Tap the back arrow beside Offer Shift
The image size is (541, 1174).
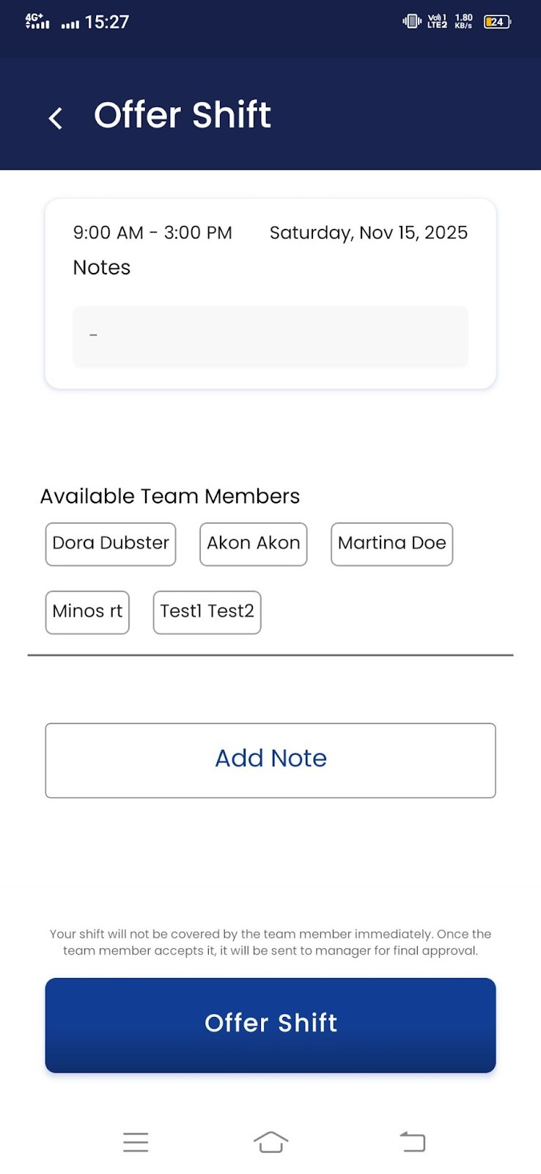tap(56, 117)
